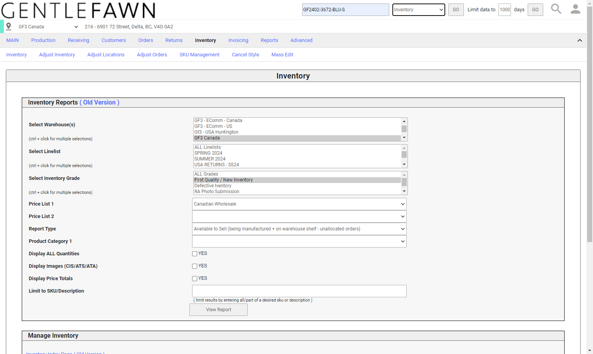The height and width of the screenshot is (354, 593).
Task: Open the Reports menu
Action: click(x=269, y=40)
